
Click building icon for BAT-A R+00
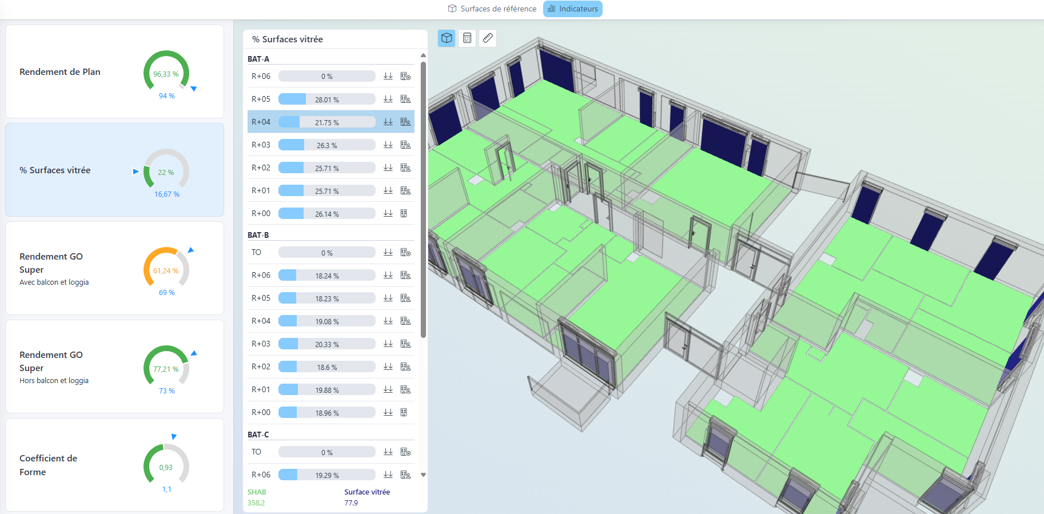404,213
